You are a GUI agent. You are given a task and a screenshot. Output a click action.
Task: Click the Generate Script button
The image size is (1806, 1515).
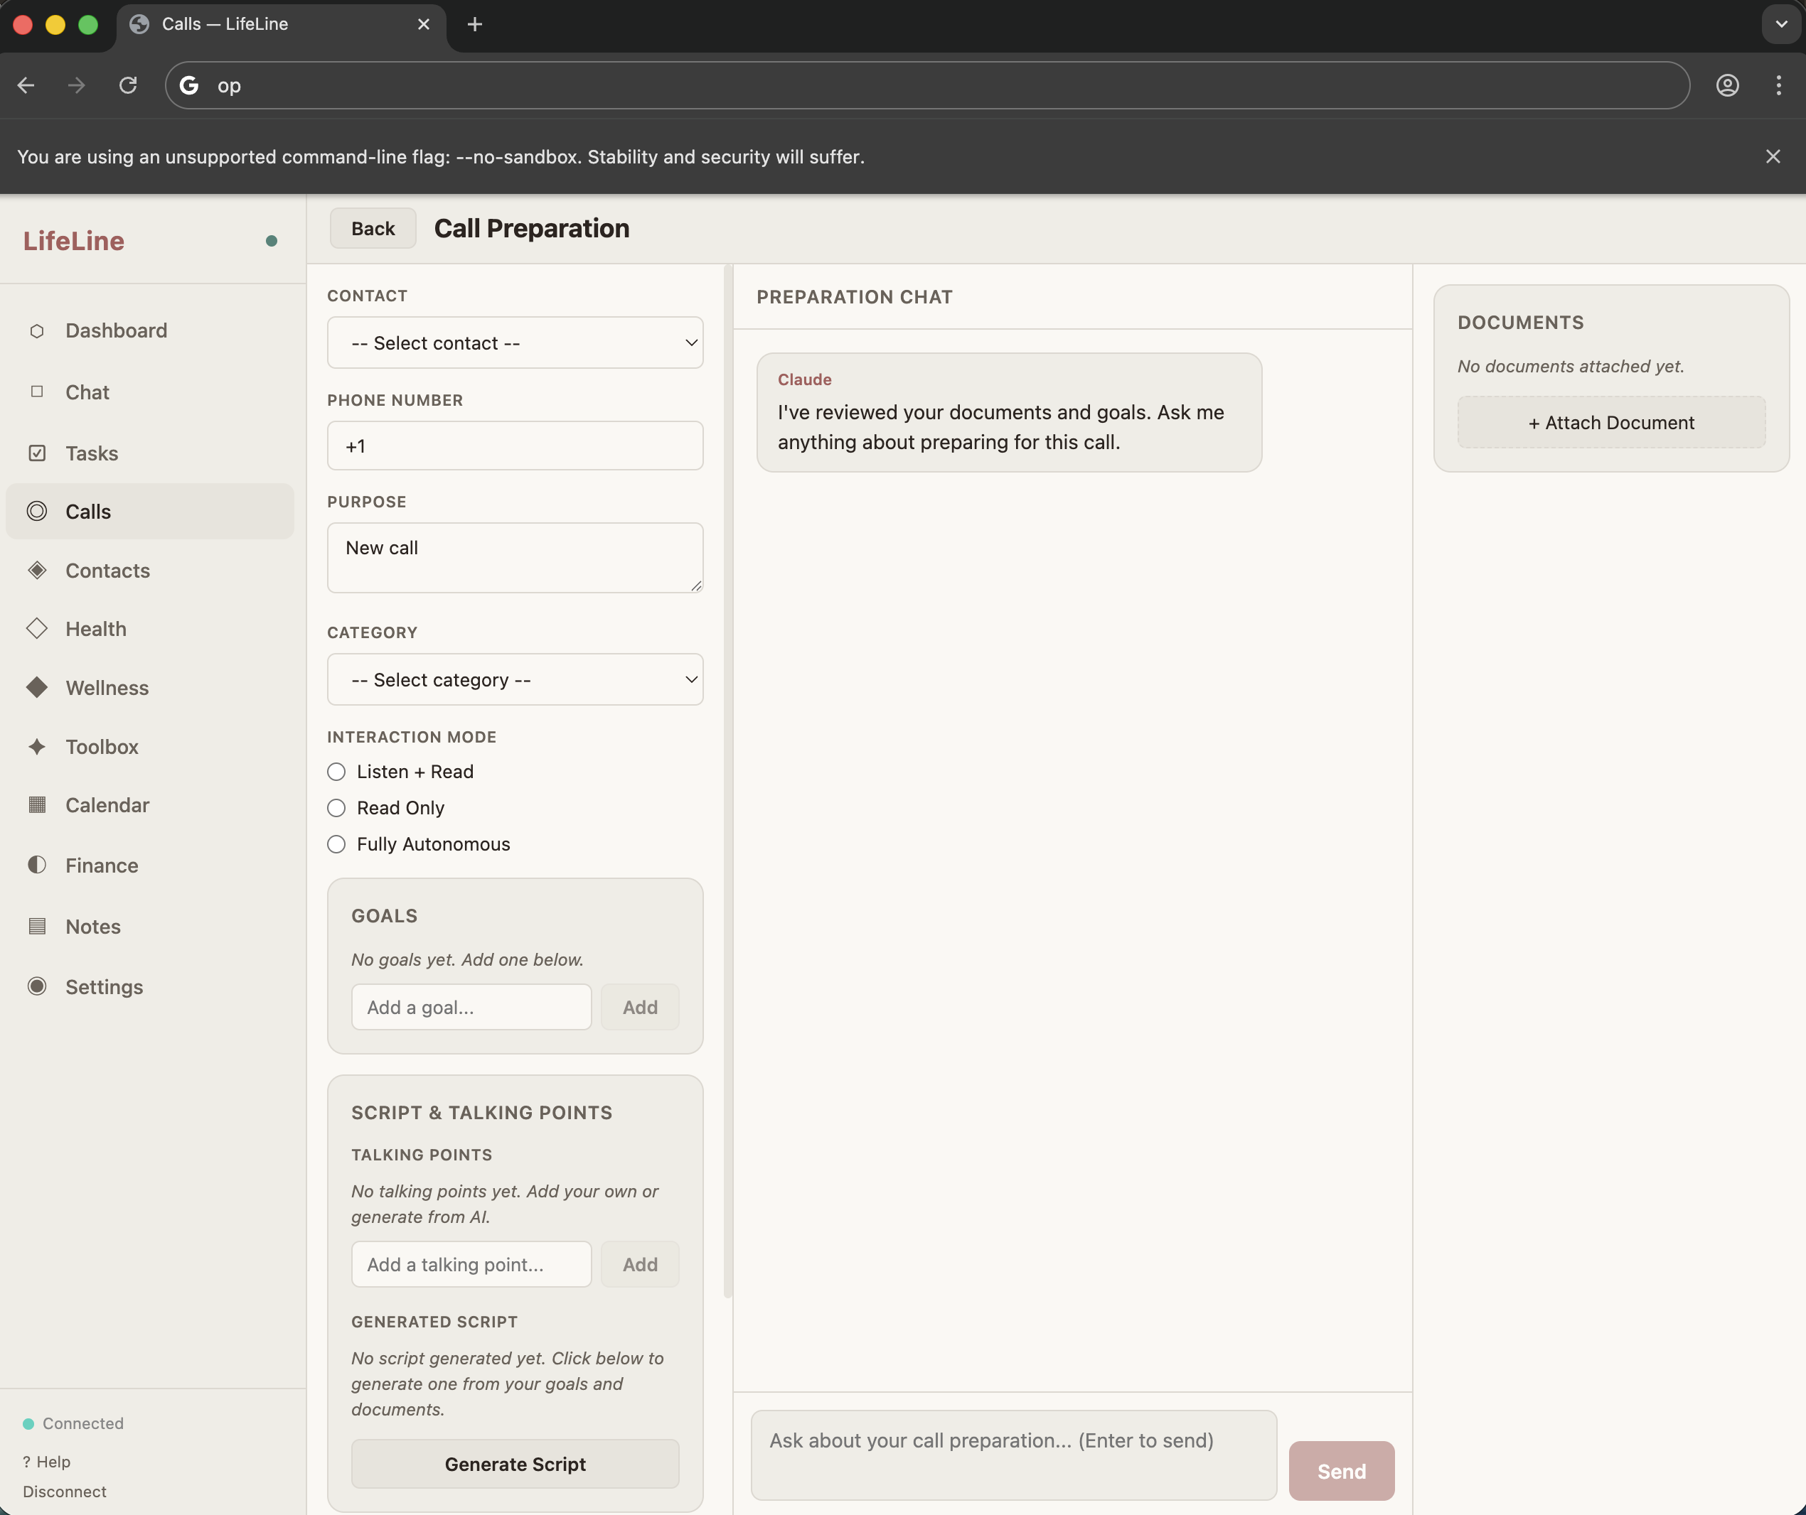(514, 1463)
